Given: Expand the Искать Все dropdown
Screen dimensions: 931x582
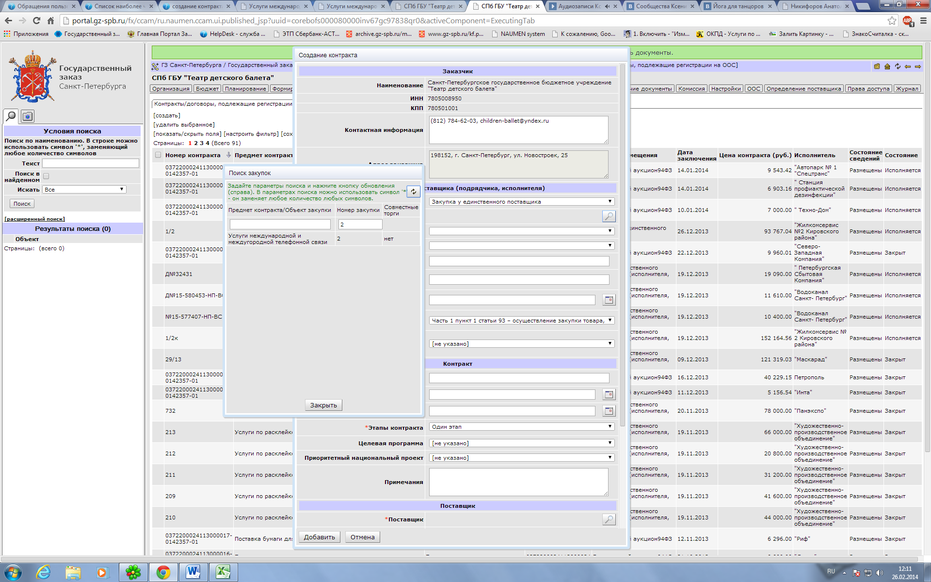Looking at the screenshot, I should (84, 190).
